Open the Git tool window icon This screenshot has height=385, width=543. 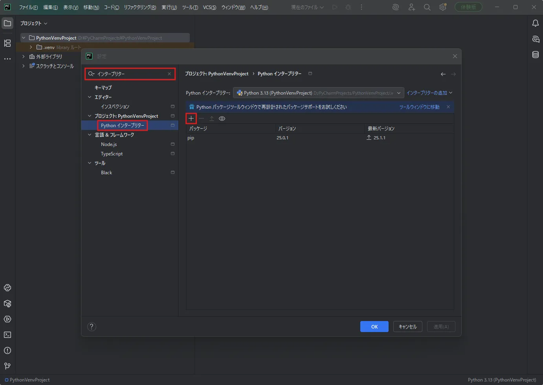(7, 366)
